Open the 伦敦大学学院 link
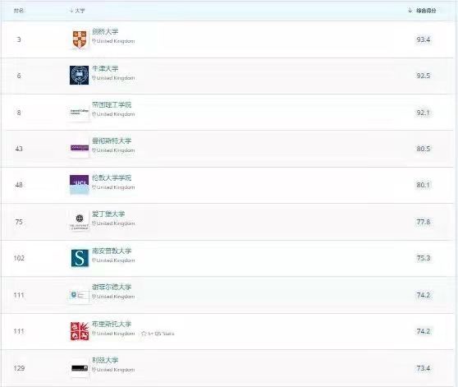 click(x=112, y=177)
